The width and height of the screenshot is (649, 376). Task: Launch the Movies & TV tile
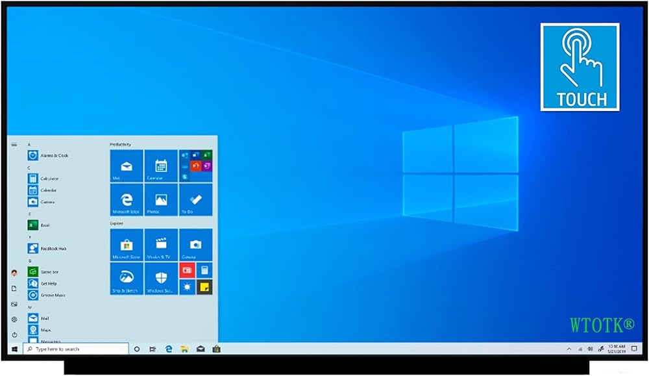[161, 245]
